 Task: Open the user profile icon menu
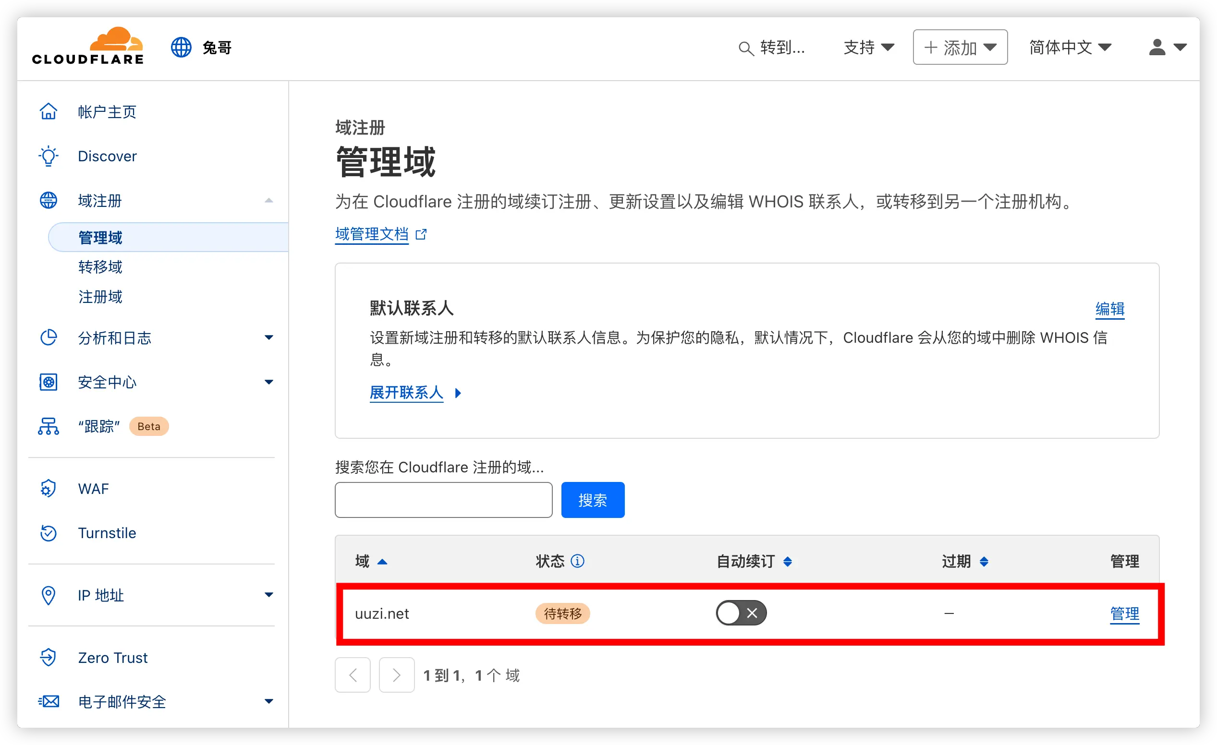pyautogui.click(x=1168, y=48)
